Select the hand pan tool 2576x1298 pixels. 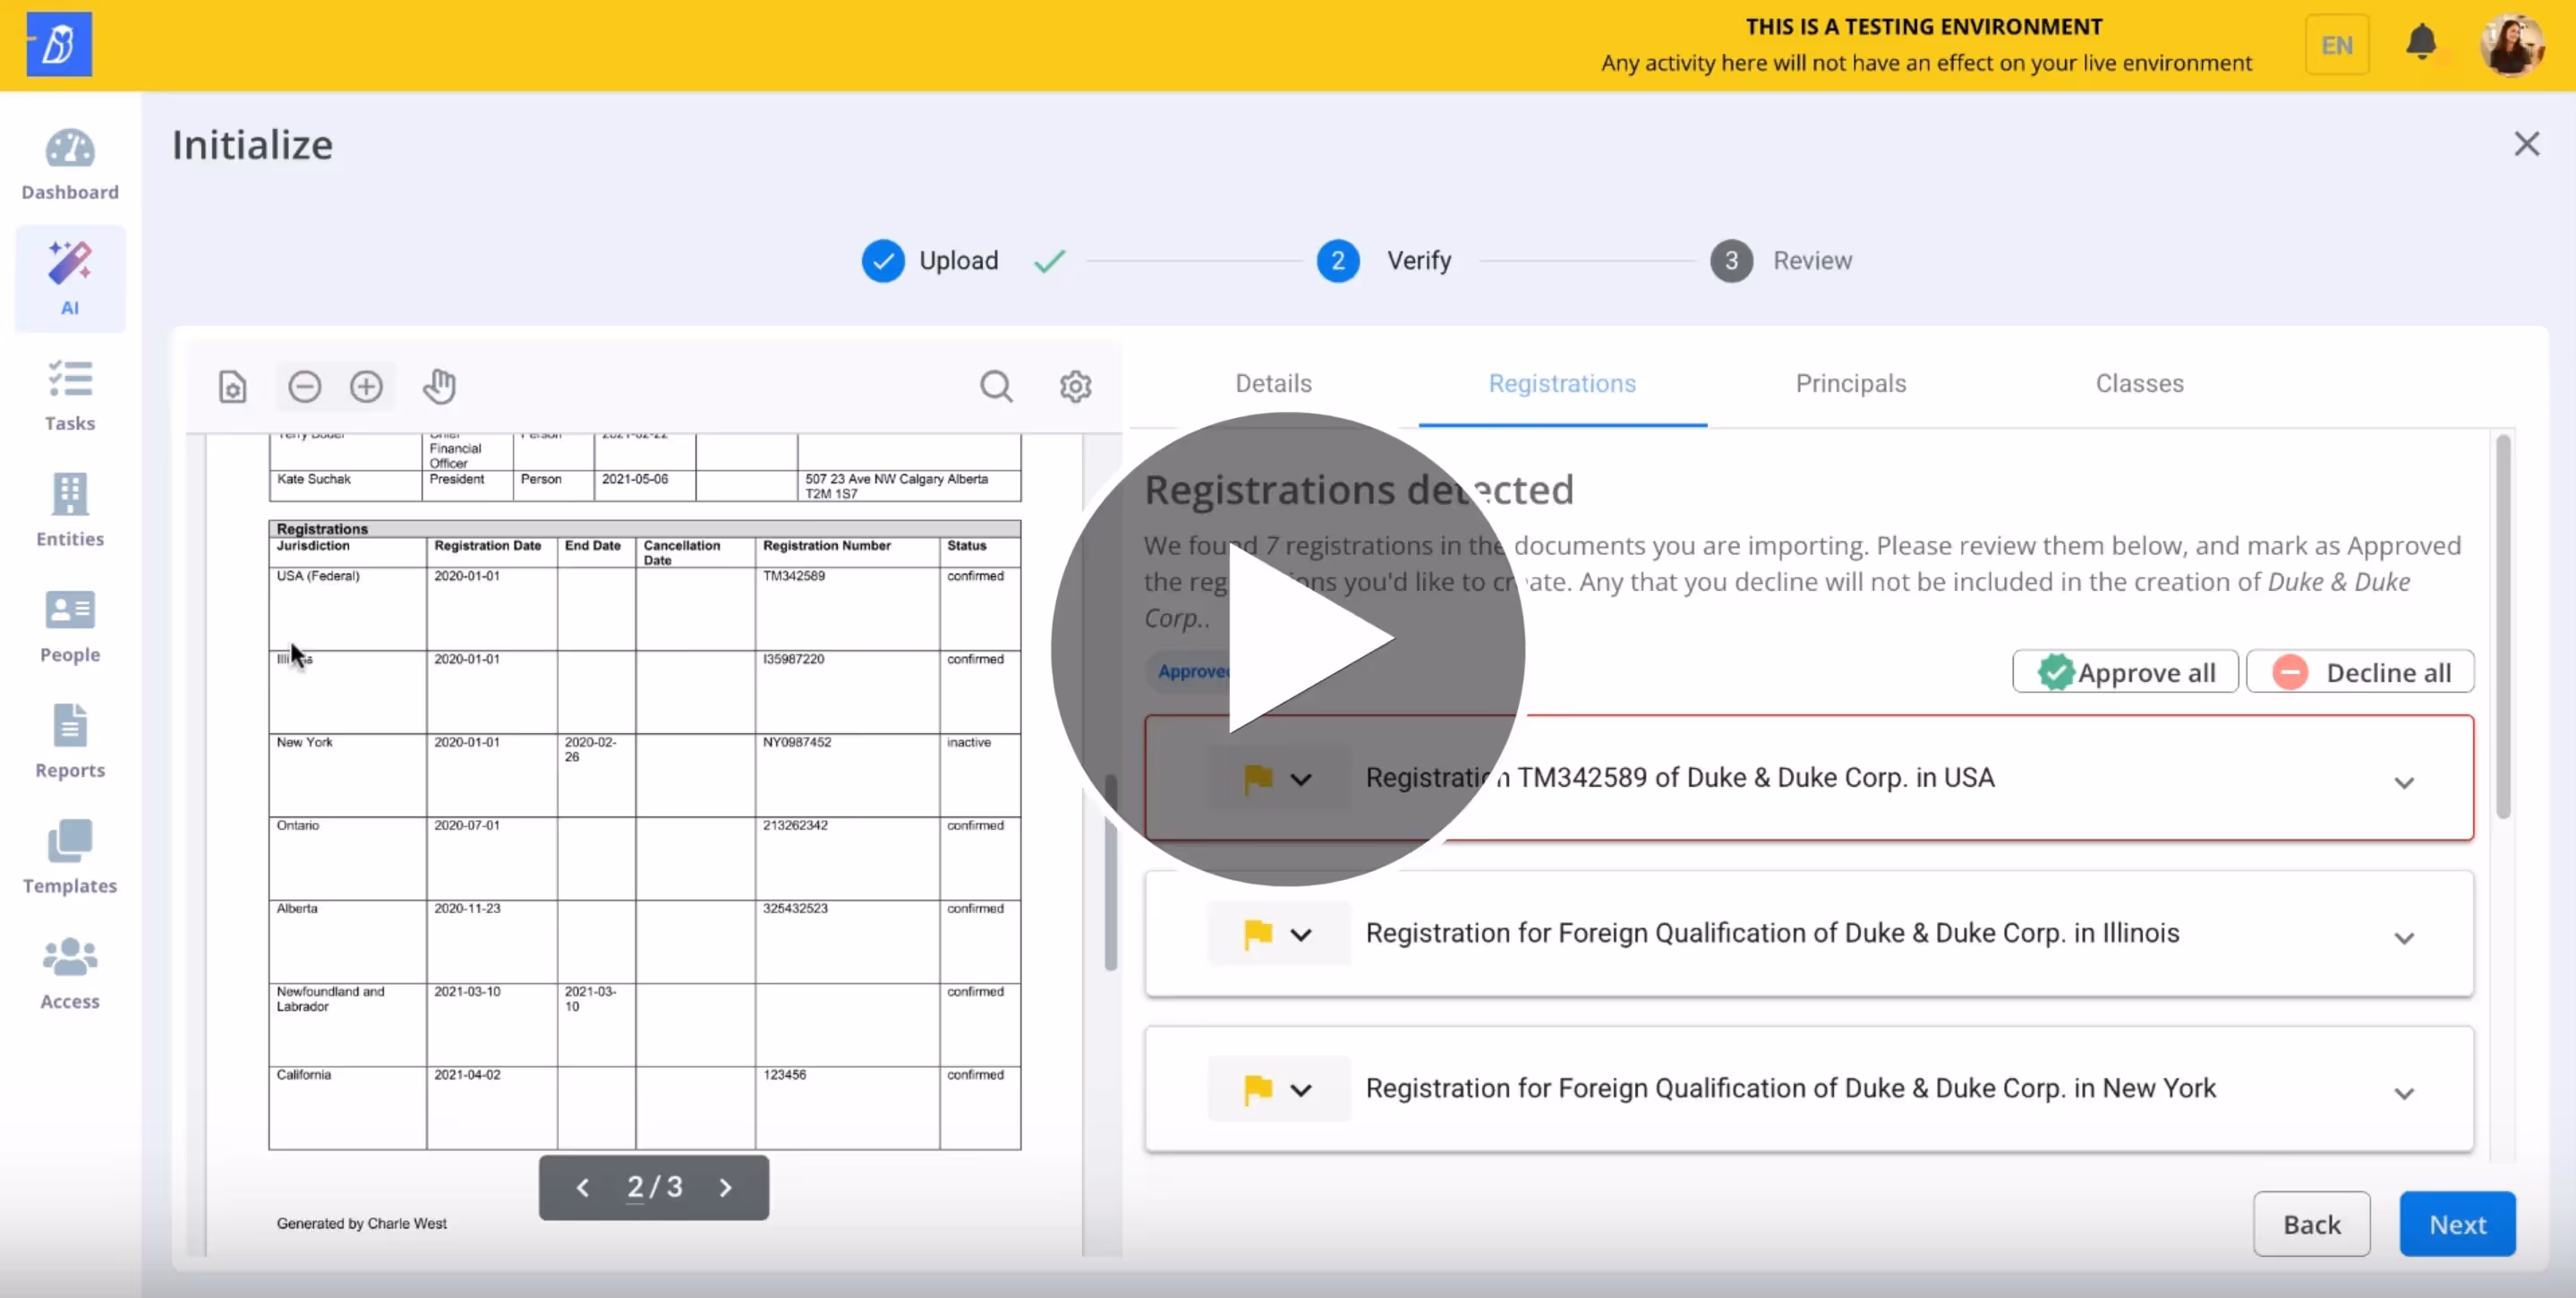click(439, 386)
